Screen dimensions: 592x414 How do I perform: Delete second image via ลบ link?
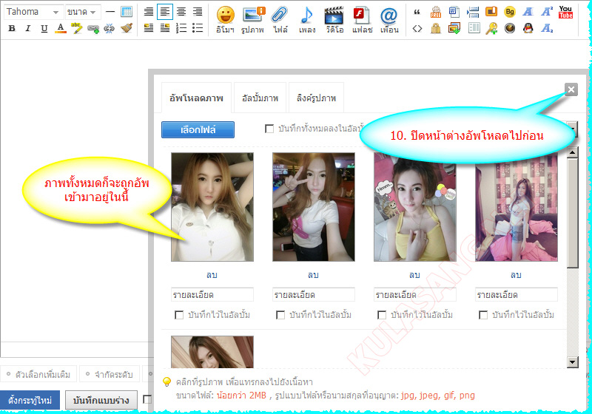tap(313, 275)
